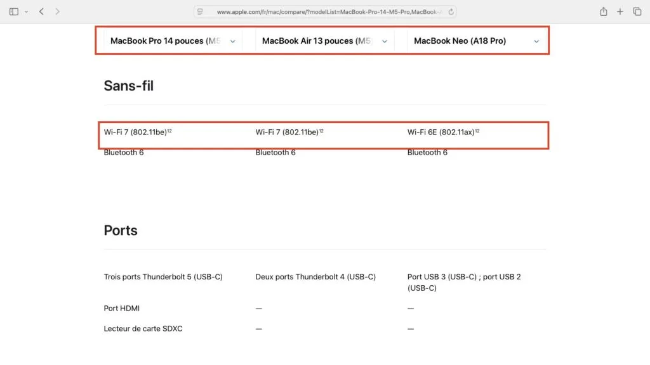Open the Share menu
Screen dimensions: 650x365
pyautogui.click(x=604, y=11)
